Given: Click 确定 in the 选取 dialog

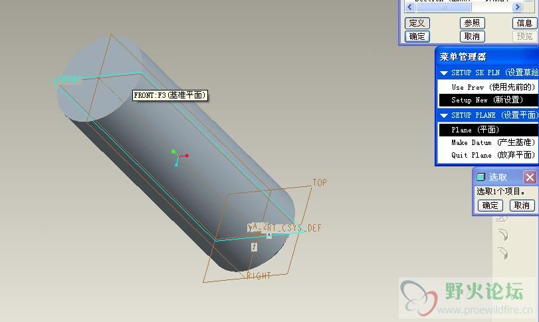Looking at the screenshot, I should [x=490, y=206].
